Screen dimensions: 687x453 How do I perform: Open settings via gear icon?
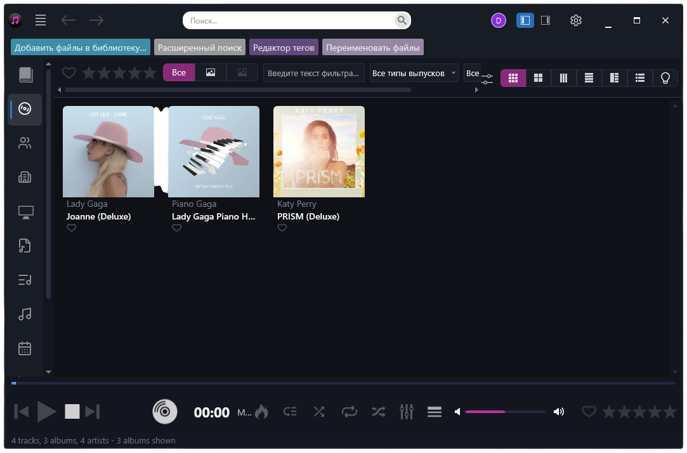click(576, 20)
